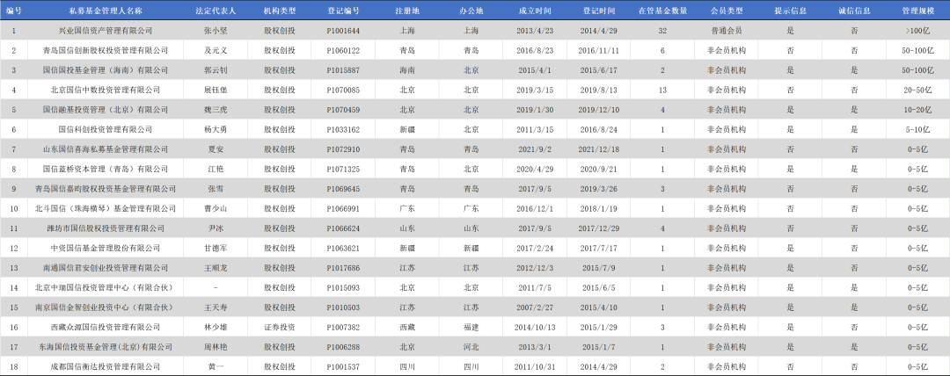Click the 提示信息 column header
The height and width of the screenshot is (376, 950).
point(790,11)
